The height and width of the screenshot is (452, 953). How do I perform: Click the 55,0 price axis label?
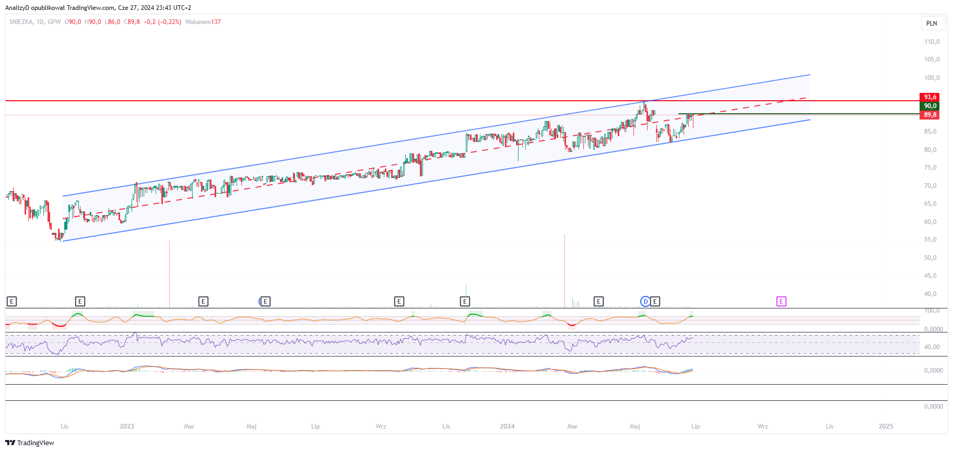click(x=930, y=240)
